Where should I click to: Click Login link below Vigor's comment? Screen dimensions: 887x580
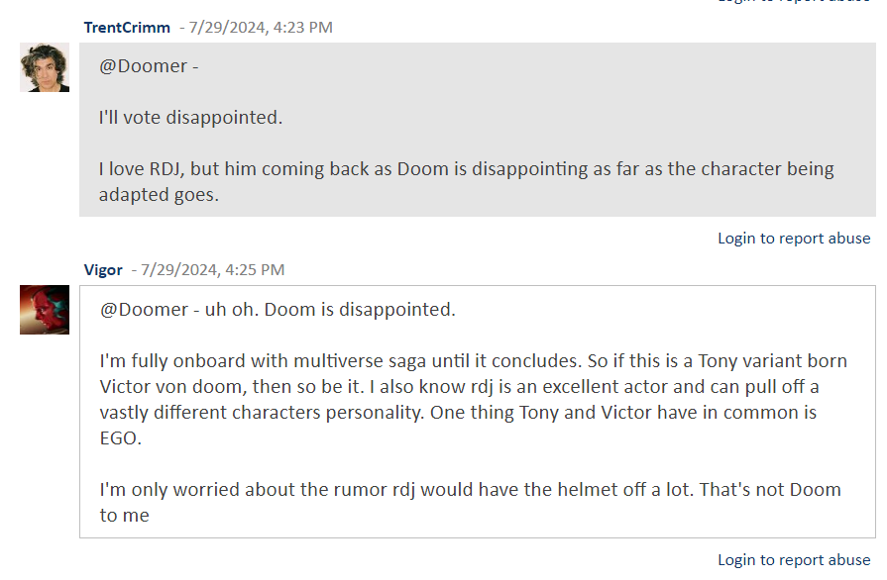[736, 560]
